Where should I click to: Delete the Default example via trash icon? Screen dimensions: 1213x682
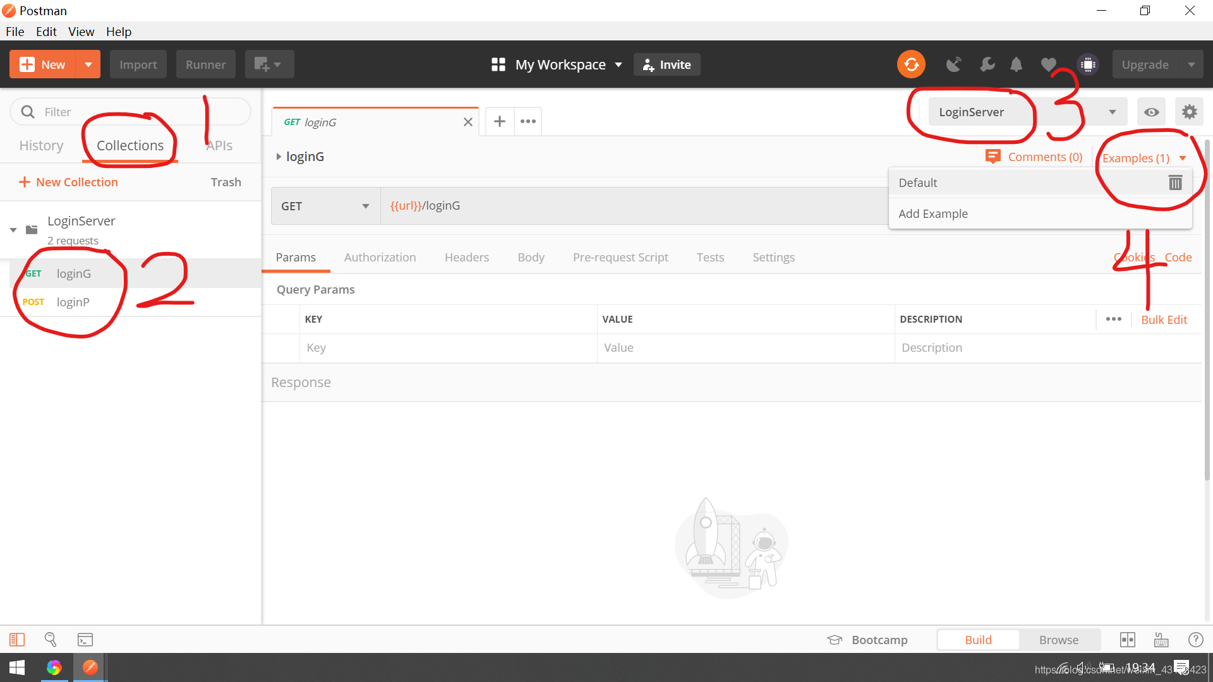(1175, 182)
